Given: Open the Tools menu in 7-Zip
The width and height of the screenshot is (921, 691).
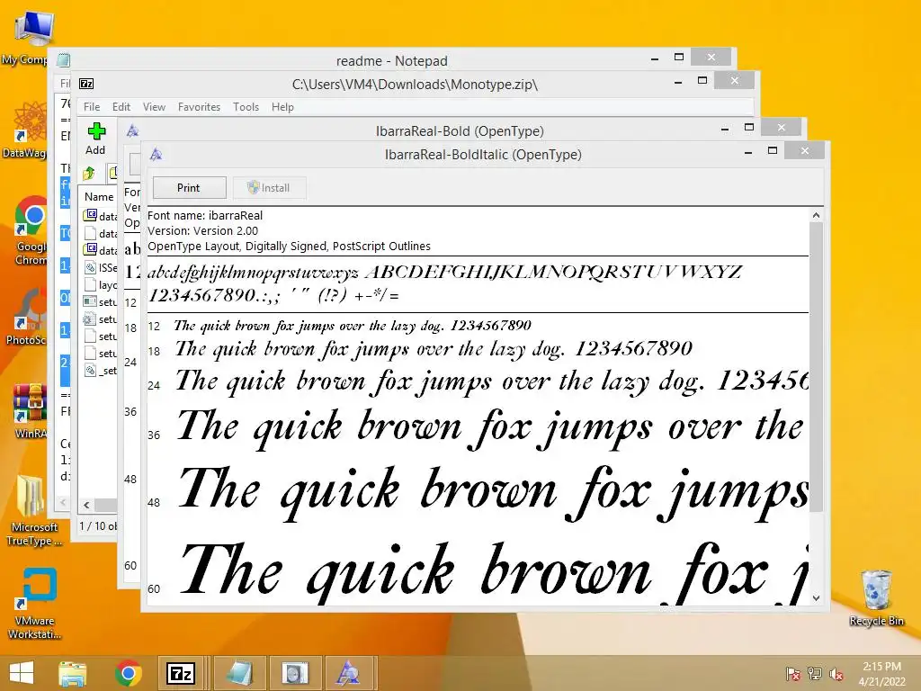Looking at the screenshot, I should tap(246, 107).
